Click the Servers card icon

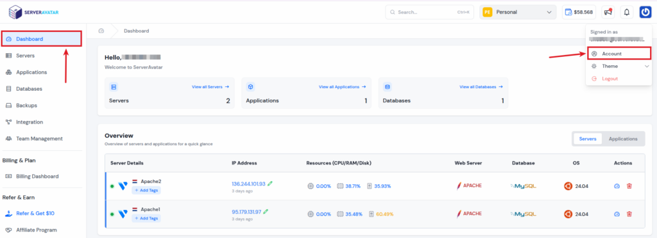tap(114, 87)
